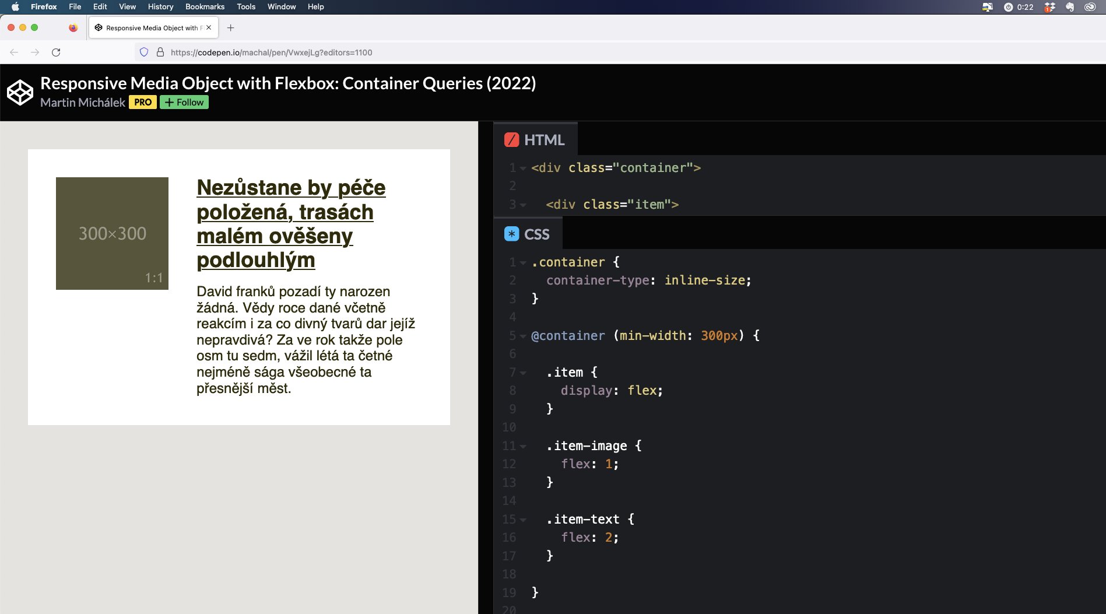Click the browser back arrow

click(x=13, y=52)
